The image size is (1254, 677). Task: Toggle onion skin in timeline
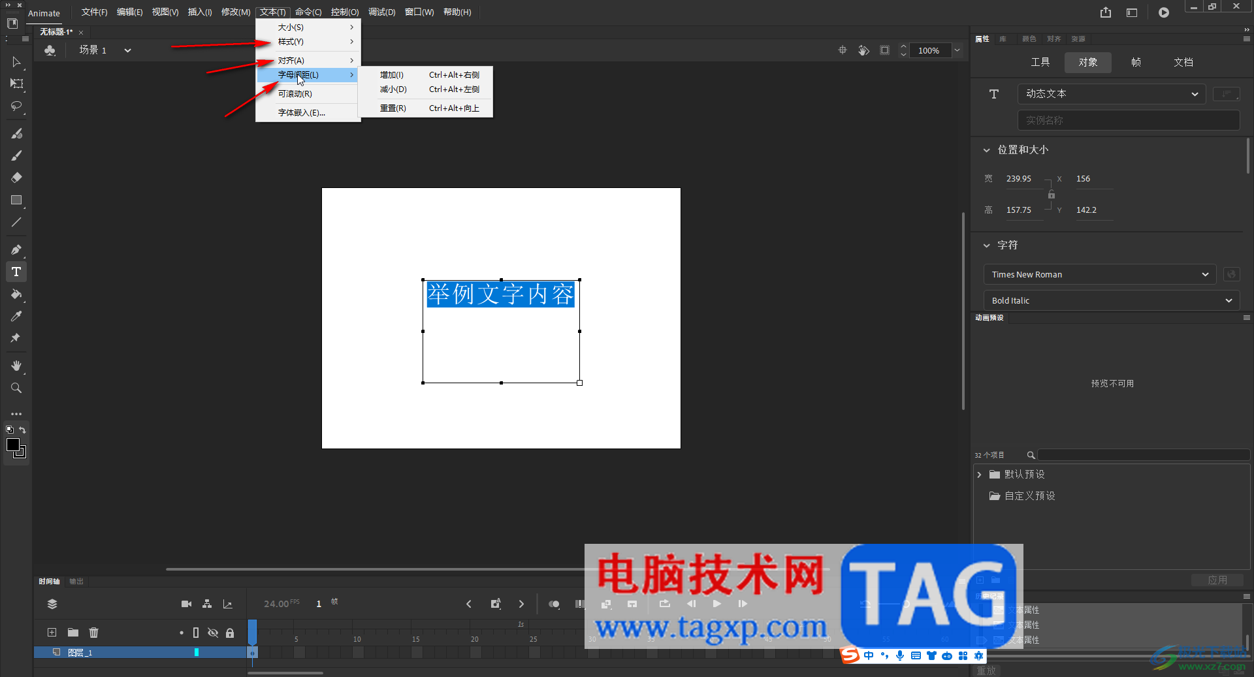point(554,604)
